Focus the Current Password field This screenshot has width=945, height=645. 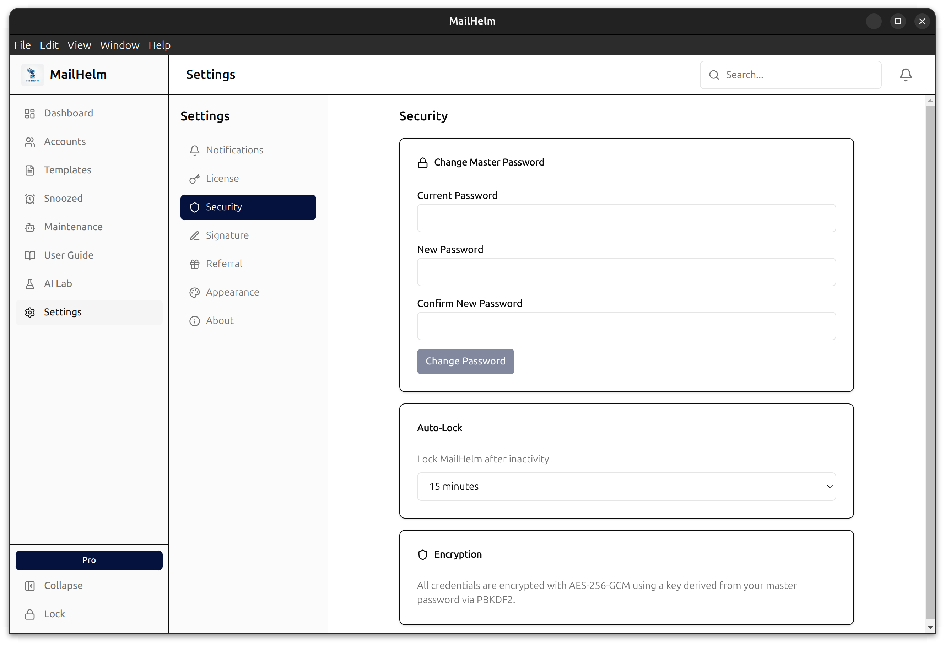(626, 218)
